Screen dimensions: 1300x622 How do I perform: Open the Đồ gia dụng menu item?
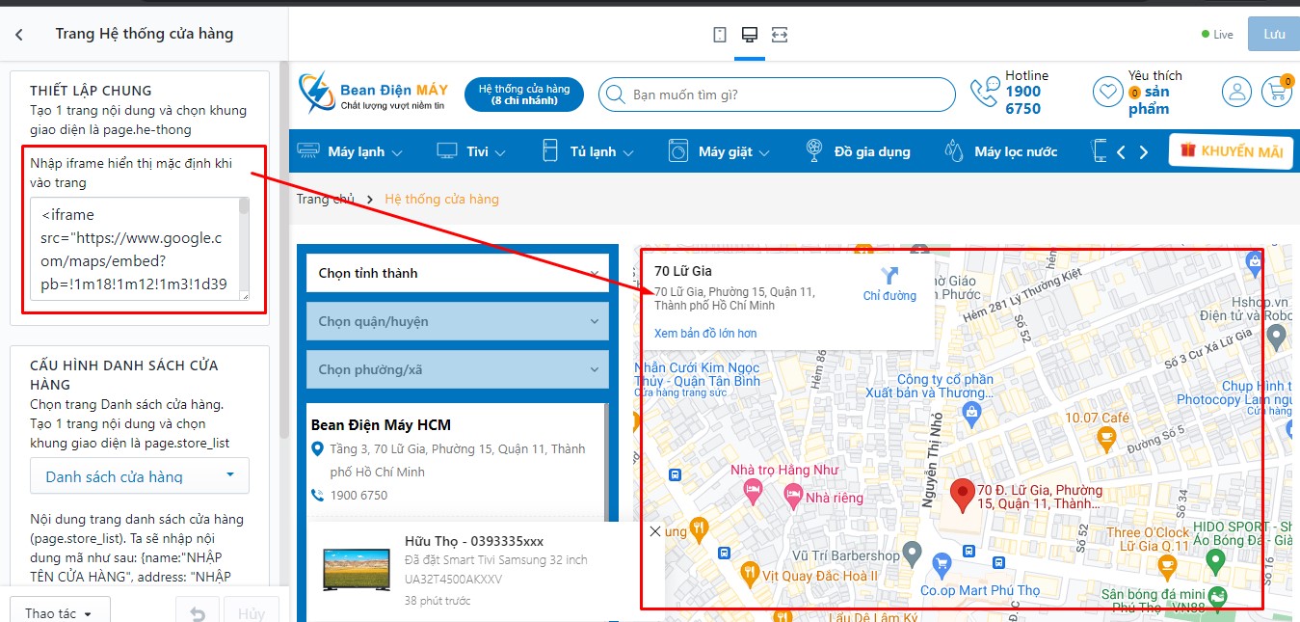pyautogui.click(x=858, y=151)
